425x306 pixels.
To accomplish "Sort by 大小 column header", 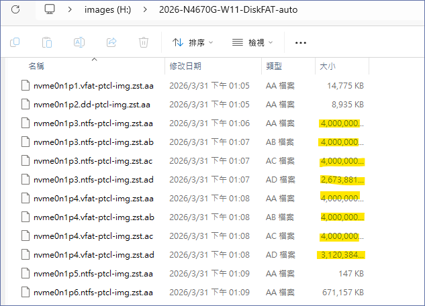I will click(327, 66).
